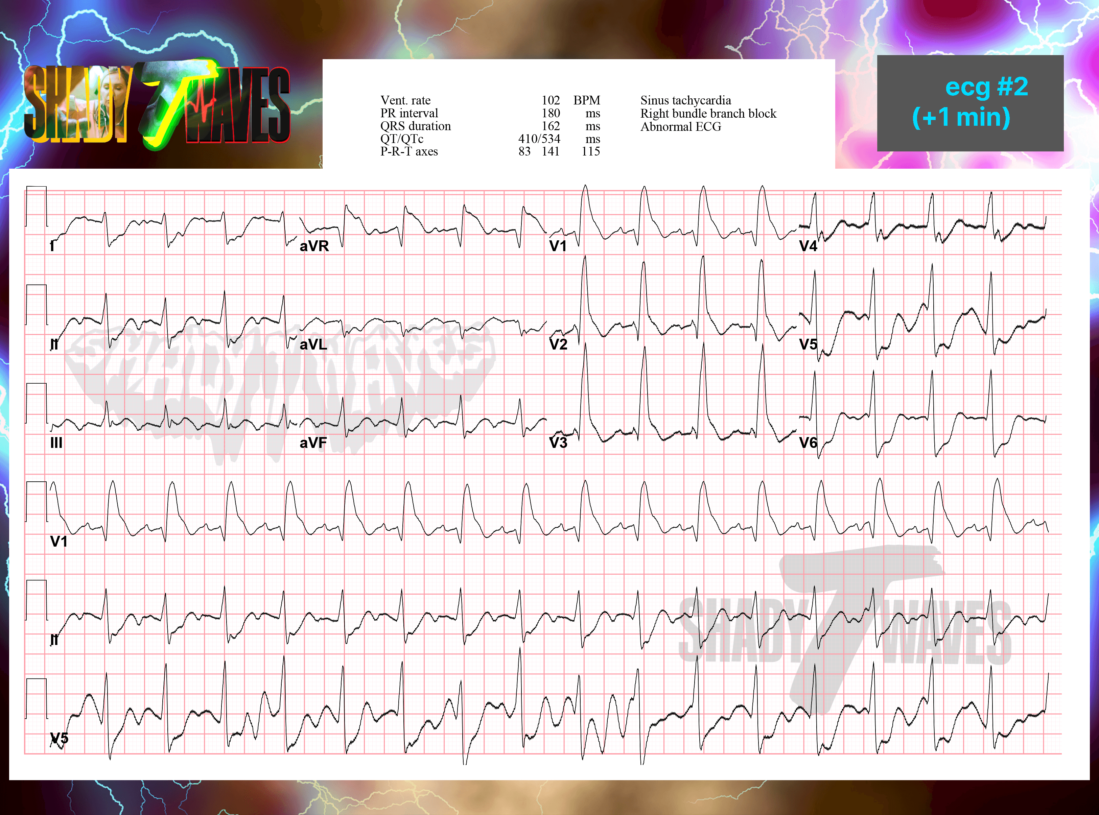Click the 'Right bundle branch block' interpretation
Image resolution: width=1099 pixels, height=815 pixels.
(708, 114)
